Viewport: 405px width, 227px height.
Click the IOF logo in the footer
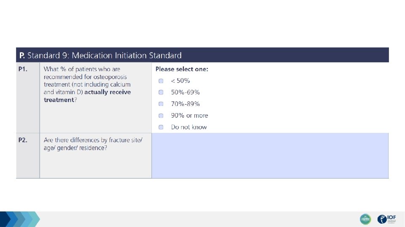[386, 219]
